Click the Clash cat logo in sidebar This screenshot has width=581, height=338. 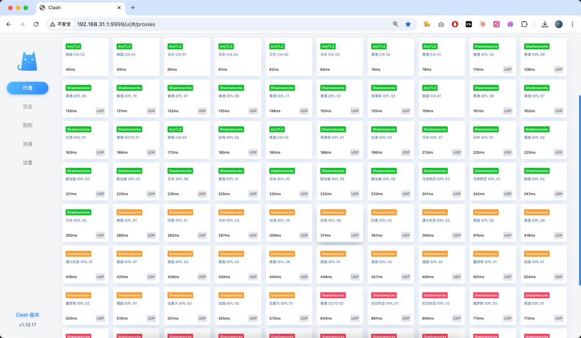click(x=28, y=61)
